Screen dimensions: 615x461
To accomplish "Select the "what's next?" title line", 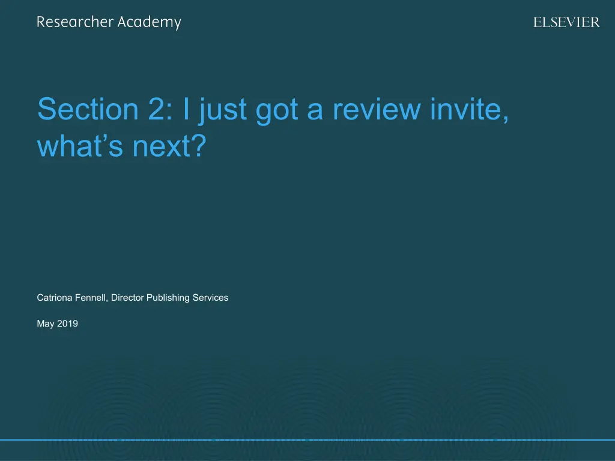I will (121, 146).
